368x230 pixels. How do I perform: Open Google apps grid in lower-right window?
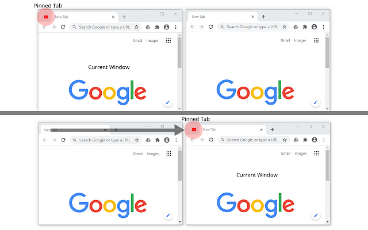coord(317,154)
